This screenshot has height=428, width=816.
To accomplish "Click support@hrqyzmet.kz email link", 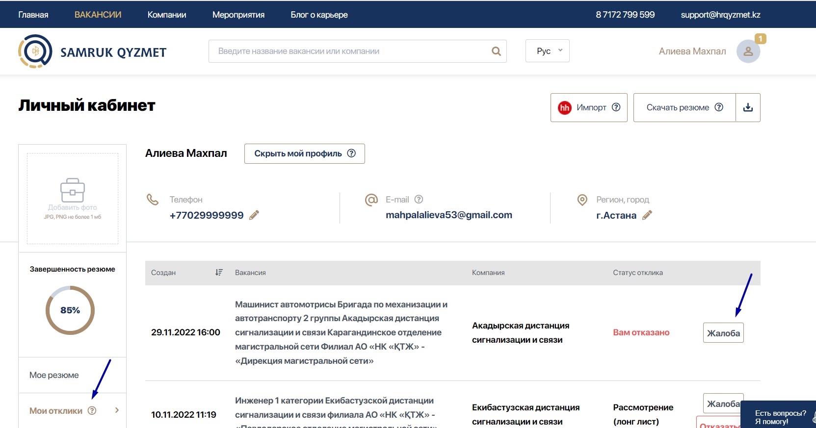I will point(720,15).
